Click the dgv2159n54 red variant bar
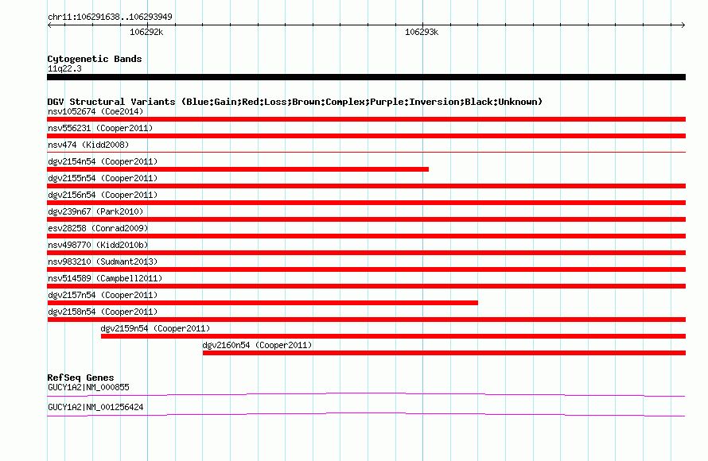Image resolution: width=708 pixels, height=461 pixels. 393,336
